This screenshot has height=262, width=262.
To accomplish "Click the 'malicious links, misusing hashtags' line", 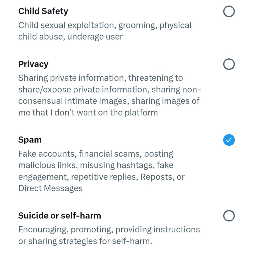I will tap(96, 165).
